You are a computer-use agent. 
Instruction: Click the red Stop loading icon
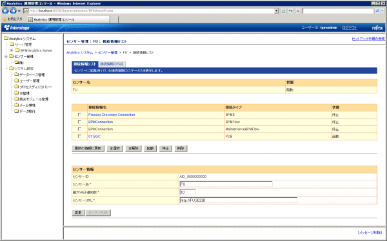(298, 11)
